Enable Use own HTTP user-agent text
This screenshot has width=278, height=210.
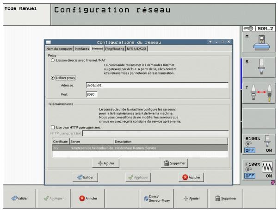[x=53, y=127]
